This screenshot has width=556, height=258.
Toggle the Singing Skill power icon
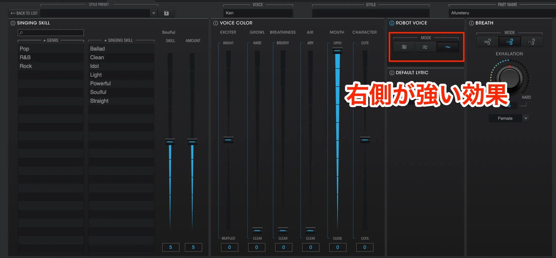pyautogui.click(x=13, y=23)
